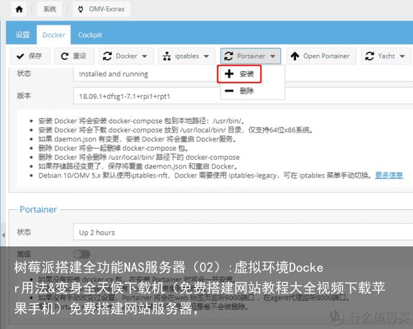Viewport: 413px width, 329px height.
Task: Click the Portainer section heading
Action: (x=39, y=209)
